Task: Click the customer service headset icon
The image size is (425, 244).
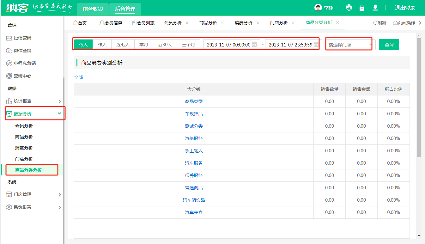Action: 349,8
